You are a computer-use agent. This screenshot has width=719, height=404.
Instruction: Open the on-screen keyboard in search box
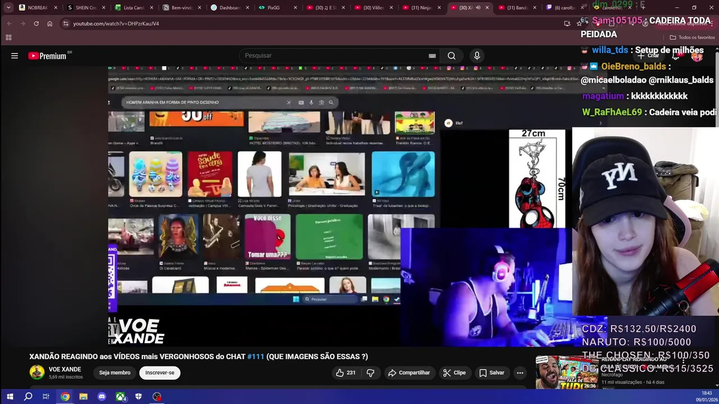432,56
